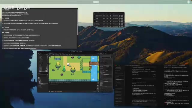Click the bottom-left item of the chat sidebar
The height and width of the screenshot is (108, 192).
pos(117,105)
